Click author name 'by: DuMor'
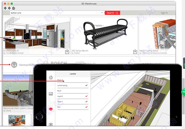 pos(76,53)
